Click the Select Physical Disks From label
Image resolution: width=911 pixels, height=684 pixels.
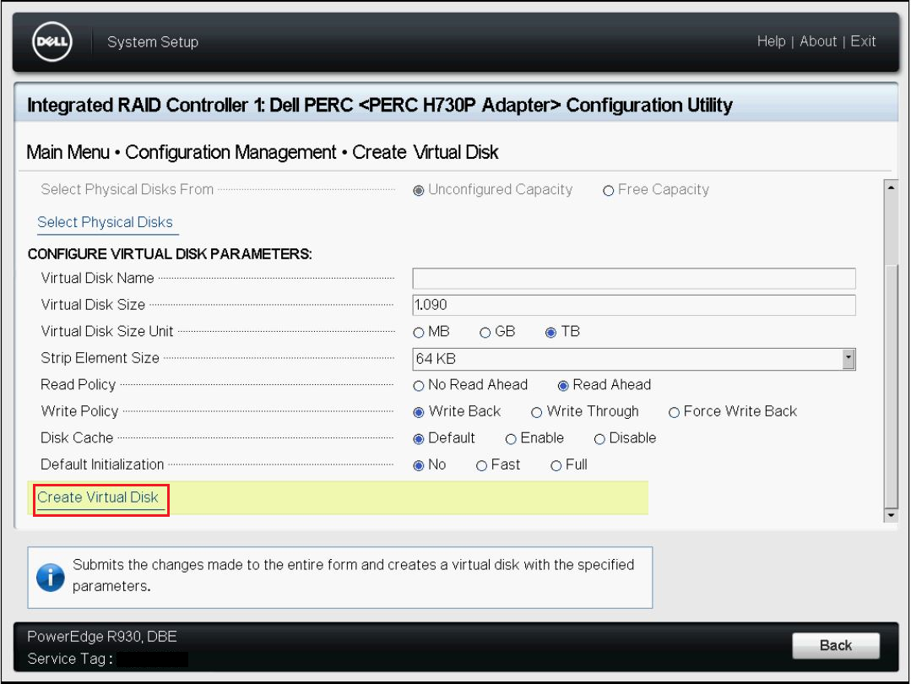point(127,189)
